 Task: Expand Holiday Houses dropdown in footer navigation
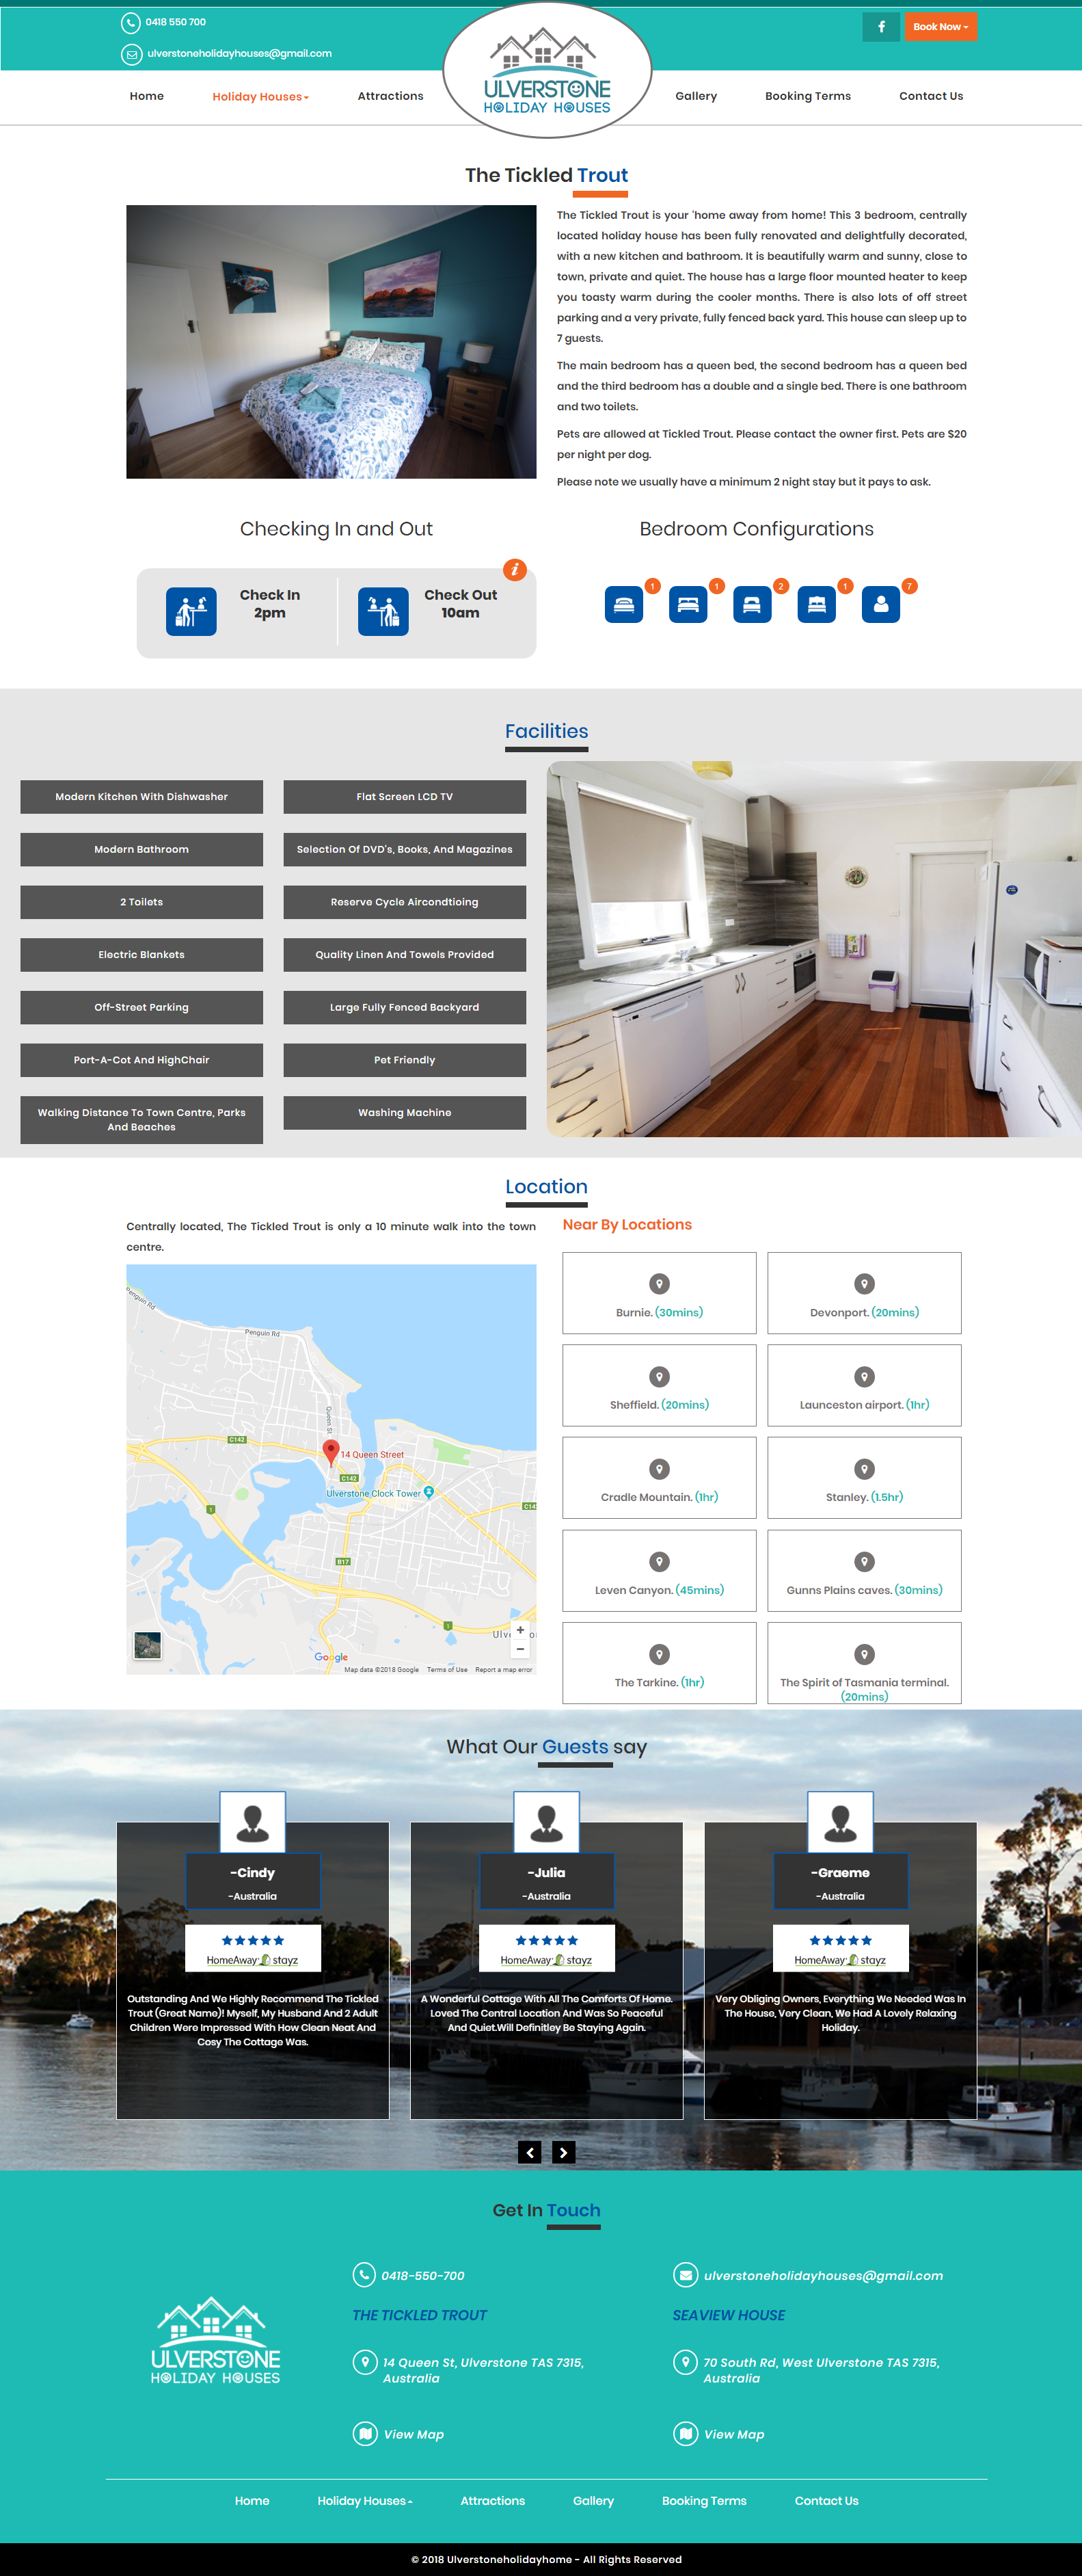[x=365, y=2500]
